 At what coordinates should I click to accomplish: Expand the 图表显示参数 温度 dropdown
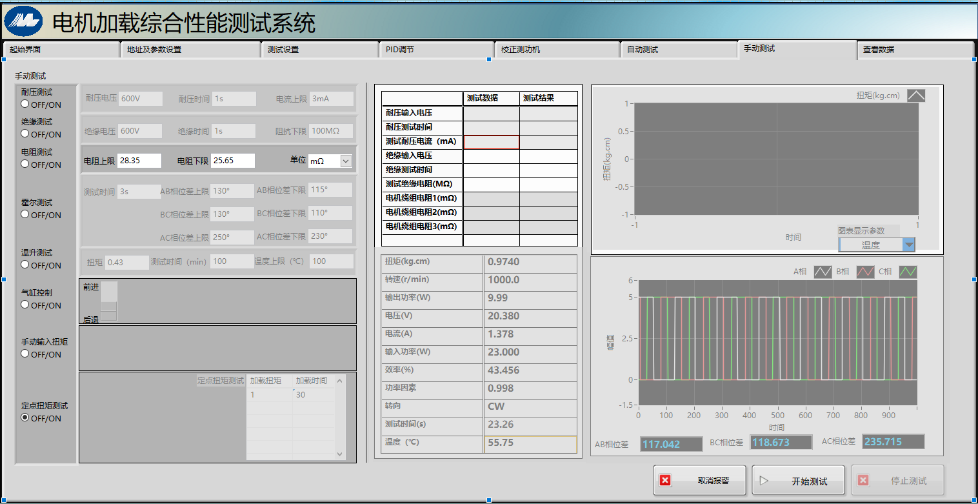pos(908,245)
